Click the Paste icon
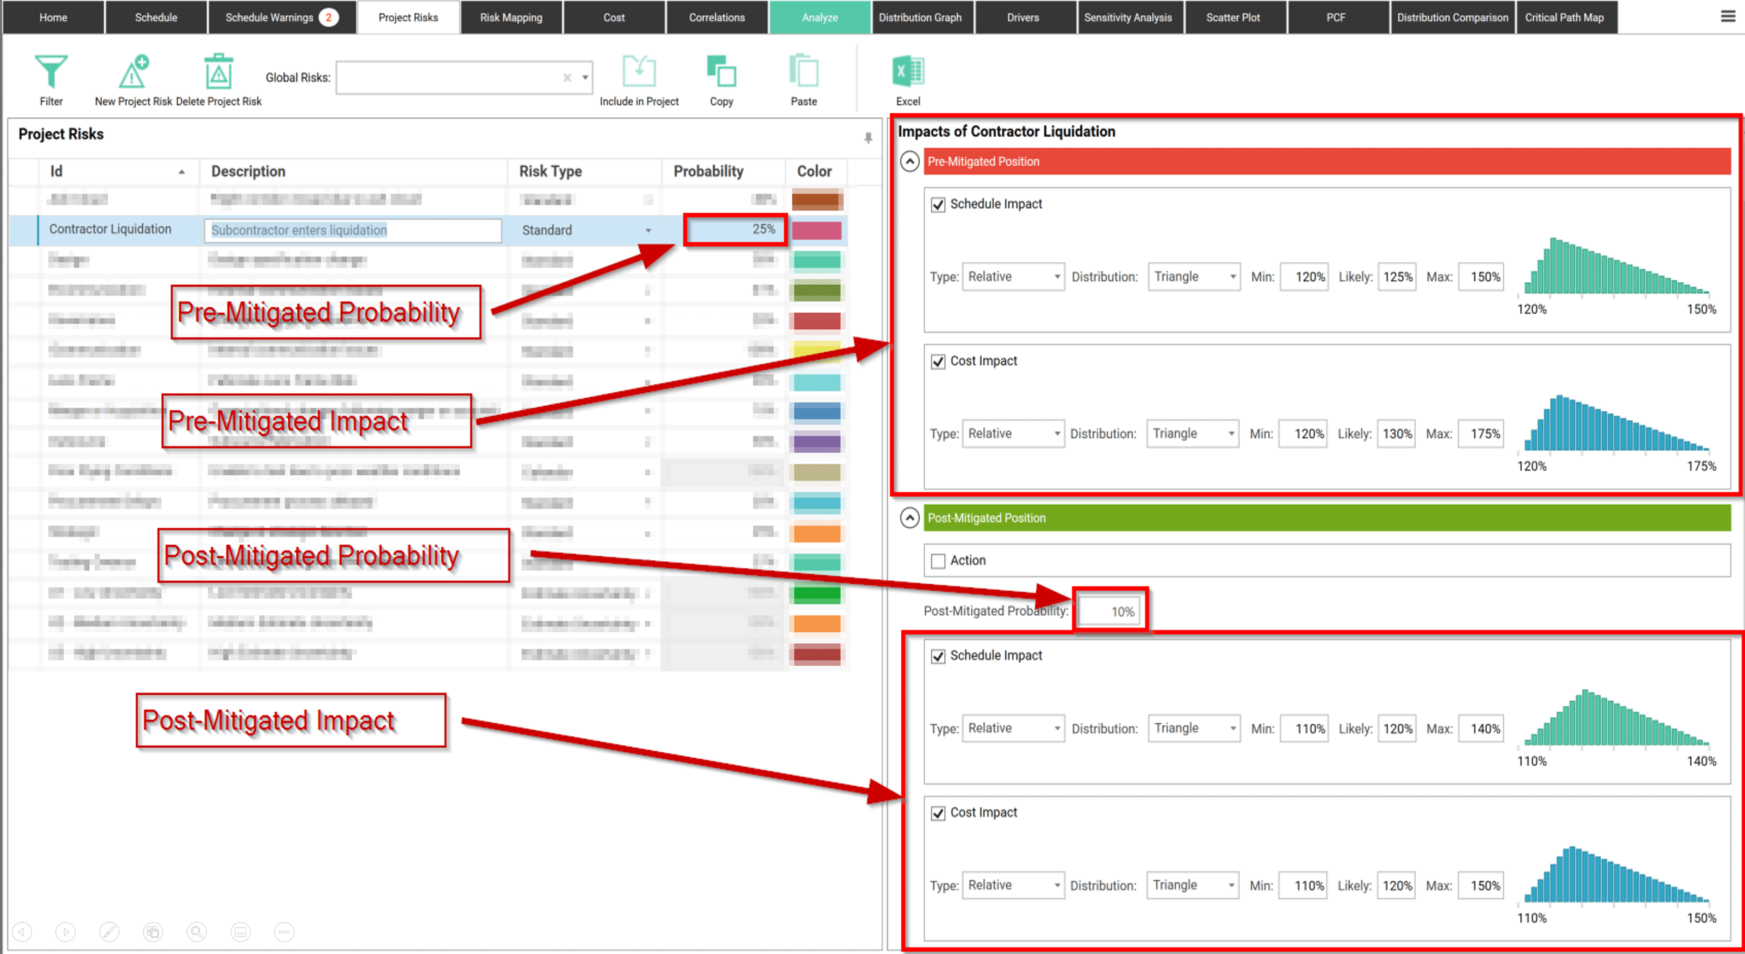The height and width of the screenshot is (954, 1745). [x=803, y=76]
